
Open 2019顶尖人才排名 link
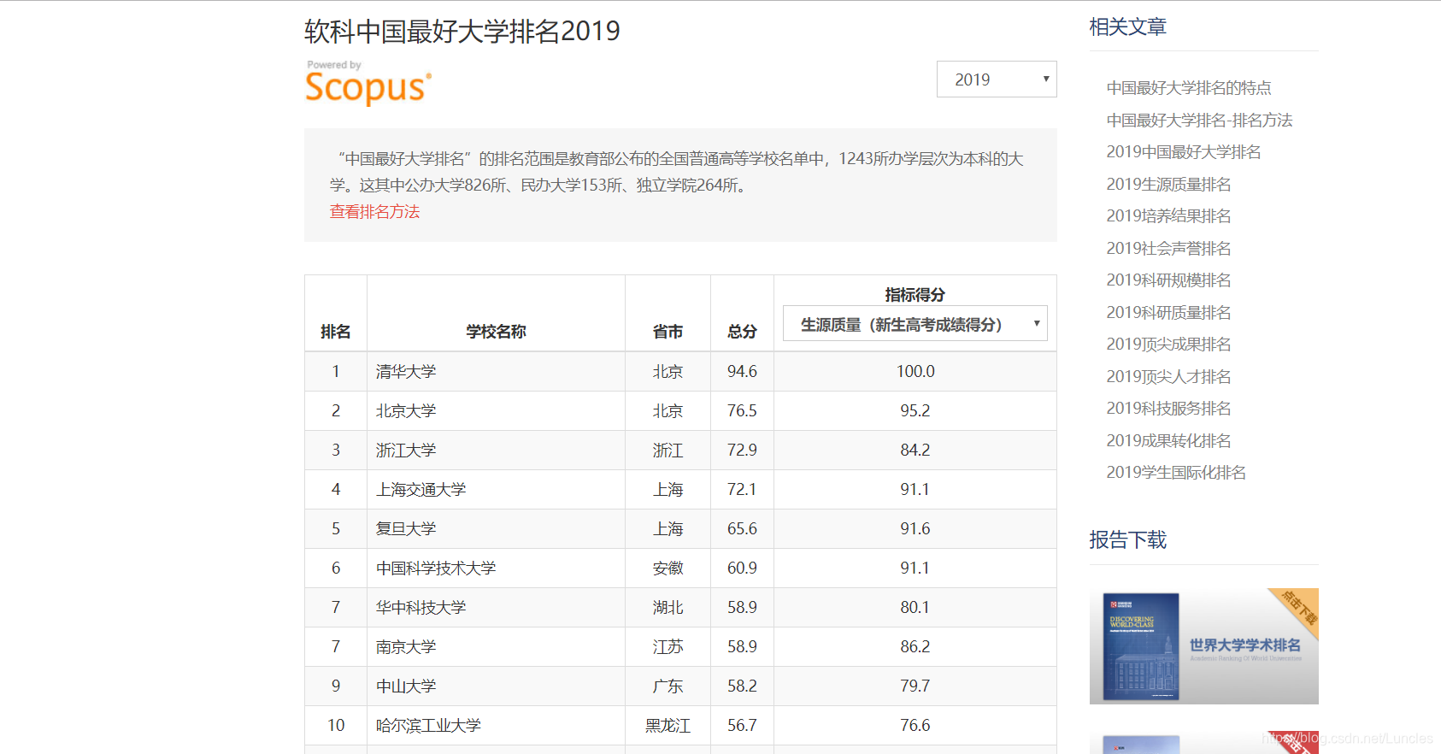click(1168, 377)
